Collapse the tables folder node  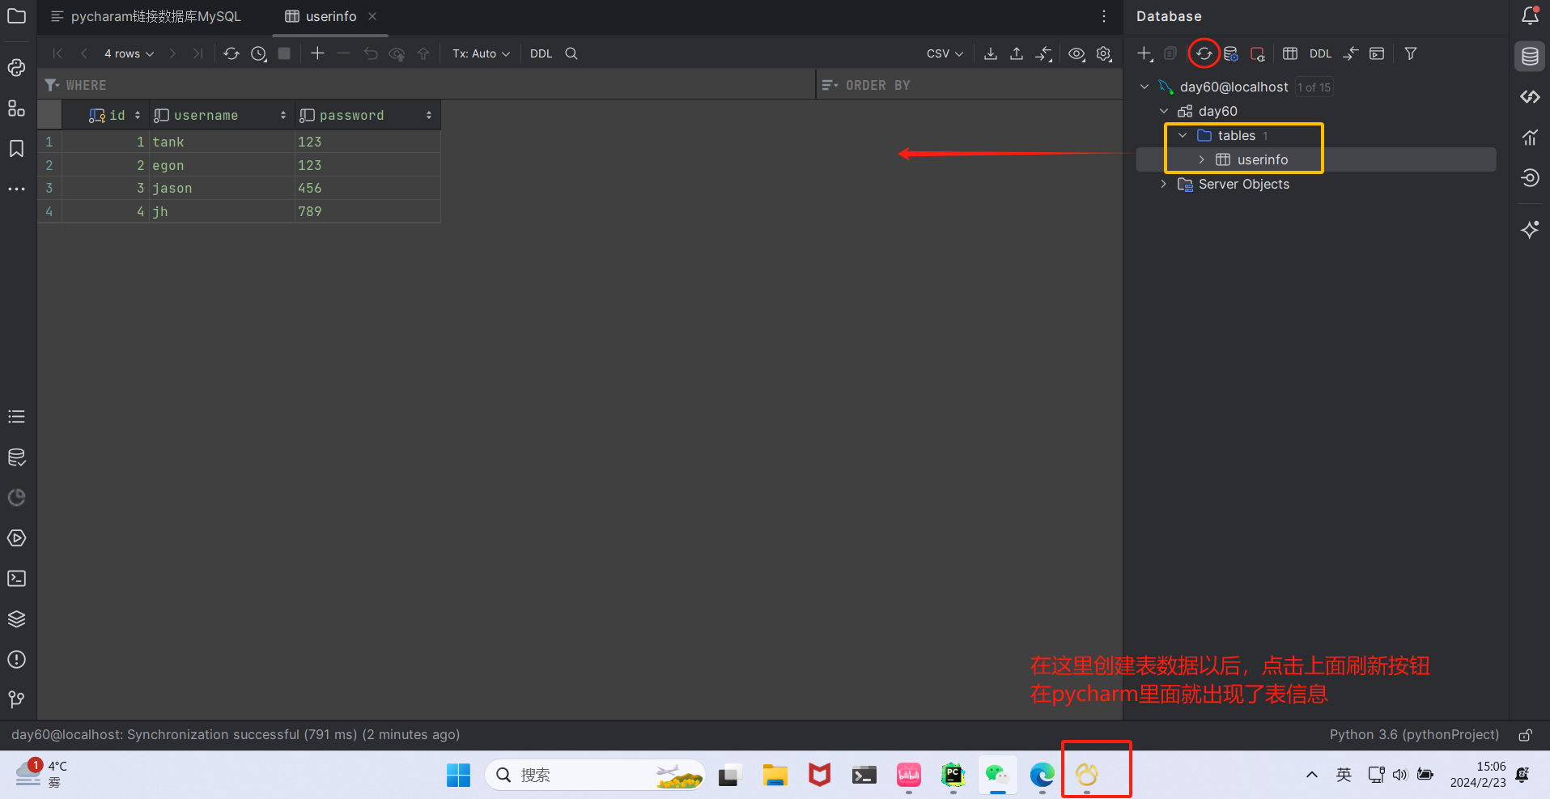[1183, 135]
